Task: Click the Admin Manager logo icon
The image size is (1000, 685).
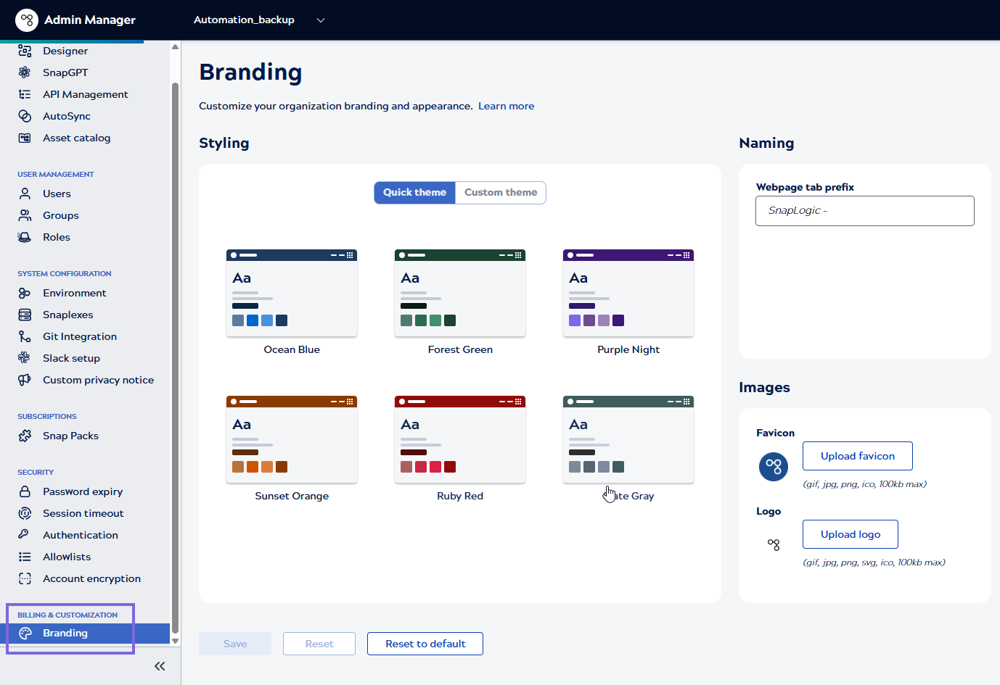Action: point(27,20)
